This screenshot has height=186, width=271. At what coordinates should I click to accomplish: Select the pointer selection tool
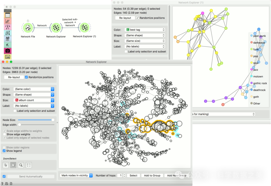6,165
